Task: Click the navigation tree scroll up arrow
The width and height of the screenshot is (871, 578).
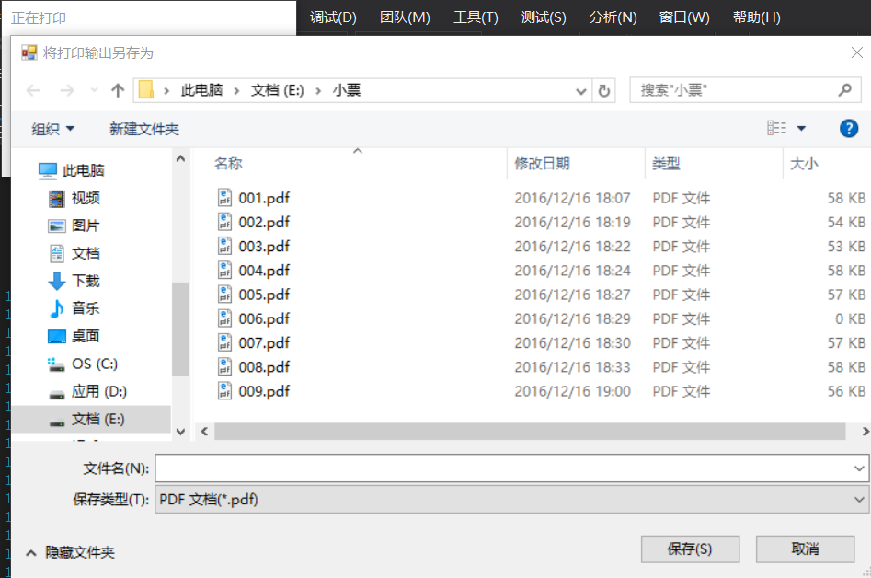Action: pos(180,159)
